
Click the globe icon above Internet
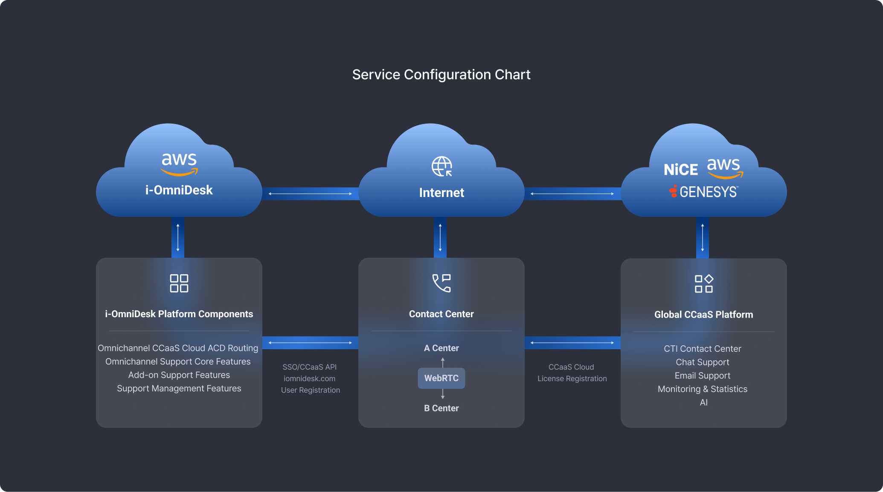(x=441, y=166)
